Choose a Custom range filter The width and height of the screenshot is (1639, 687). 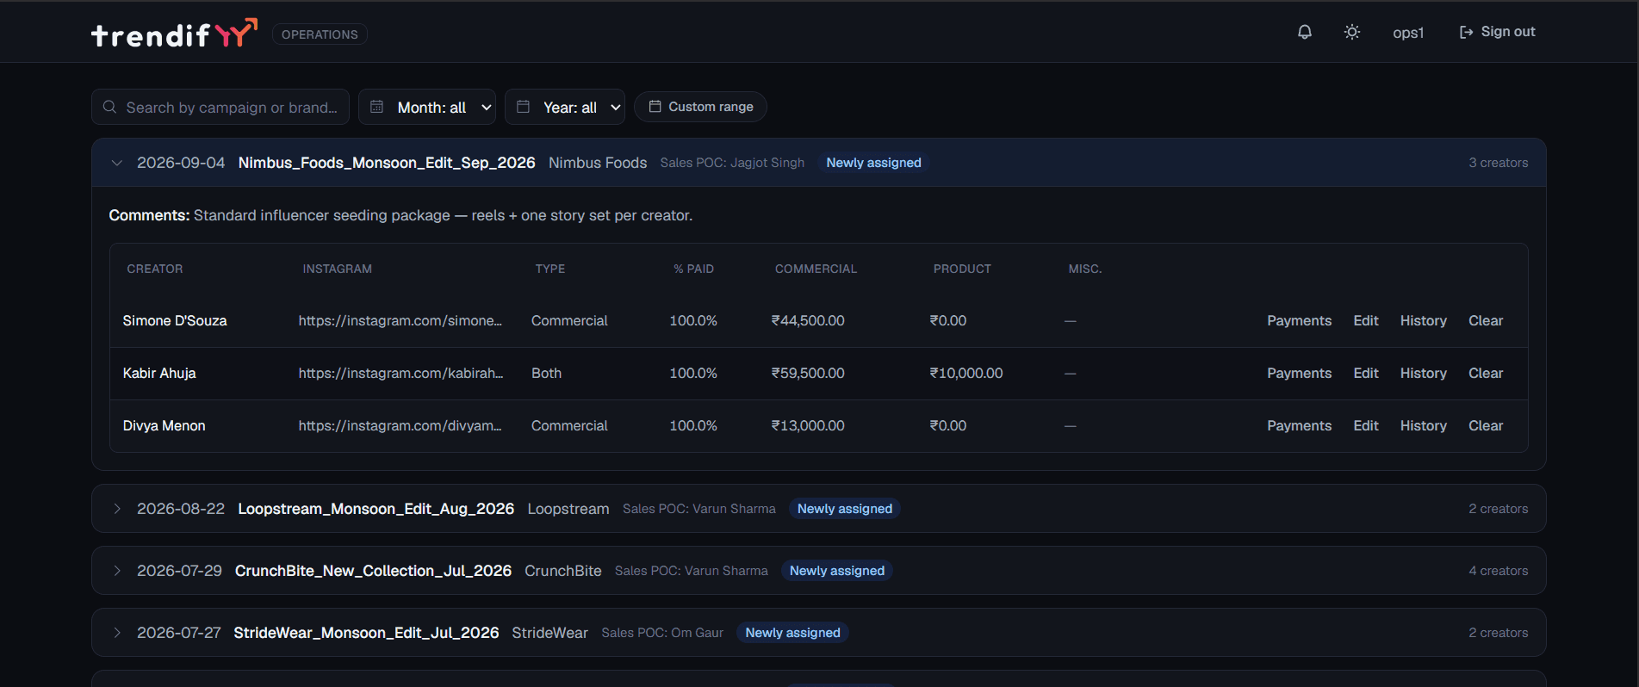[700, 107]
